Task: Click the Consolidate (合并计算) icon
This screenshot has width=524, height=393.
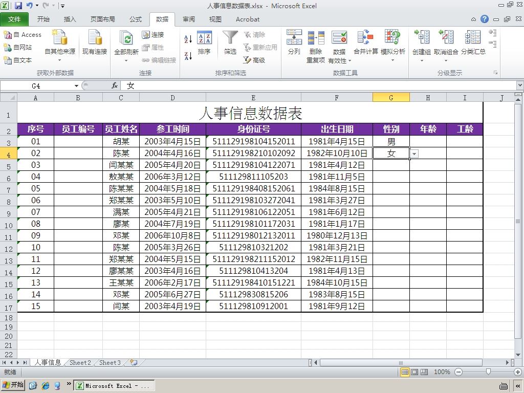Action: [x=365, y=37]
